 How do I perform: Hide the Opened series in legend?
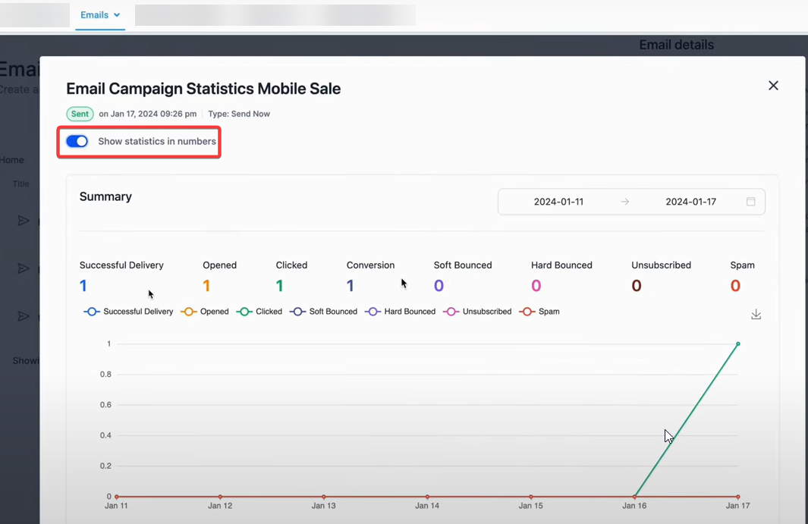(206, 312)
